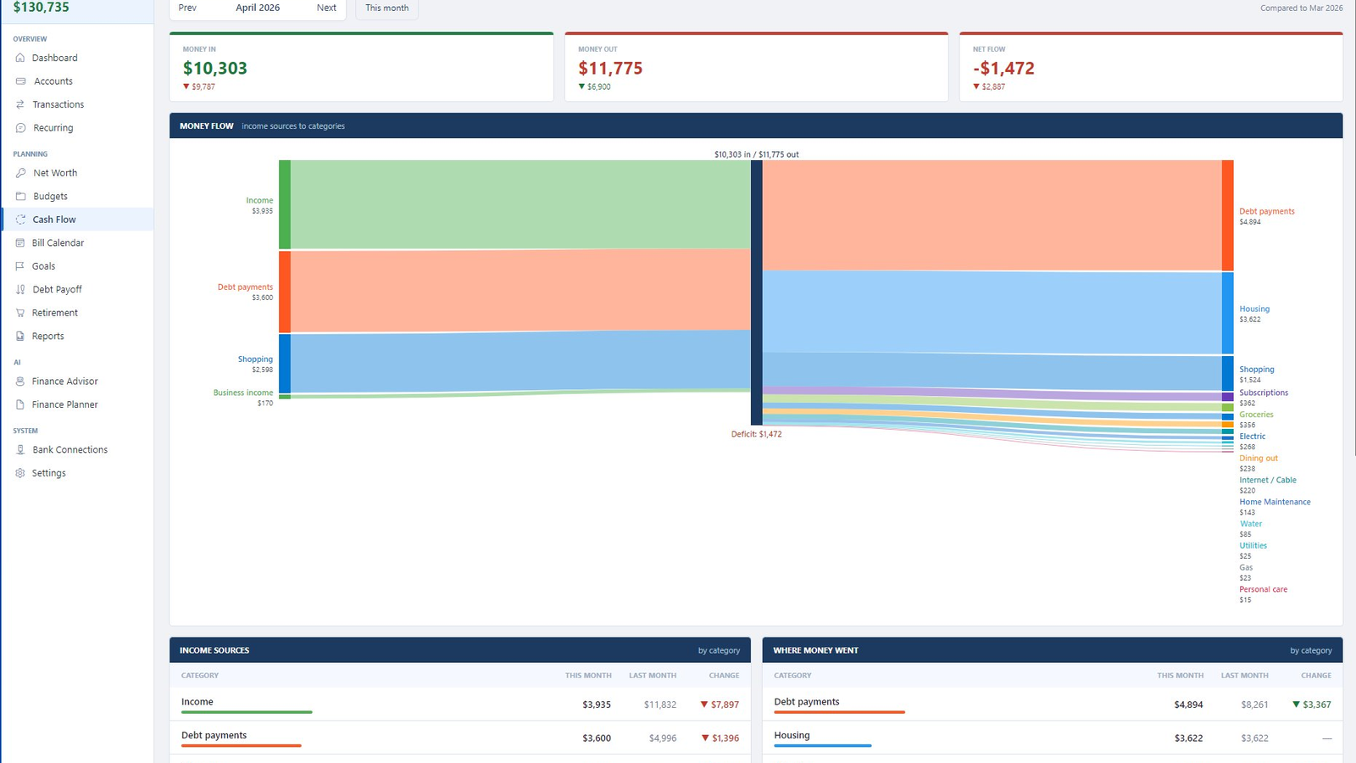Select the Goals flag icon
The width and height of the screenshot is (1356, 763).
pos(20,266)
